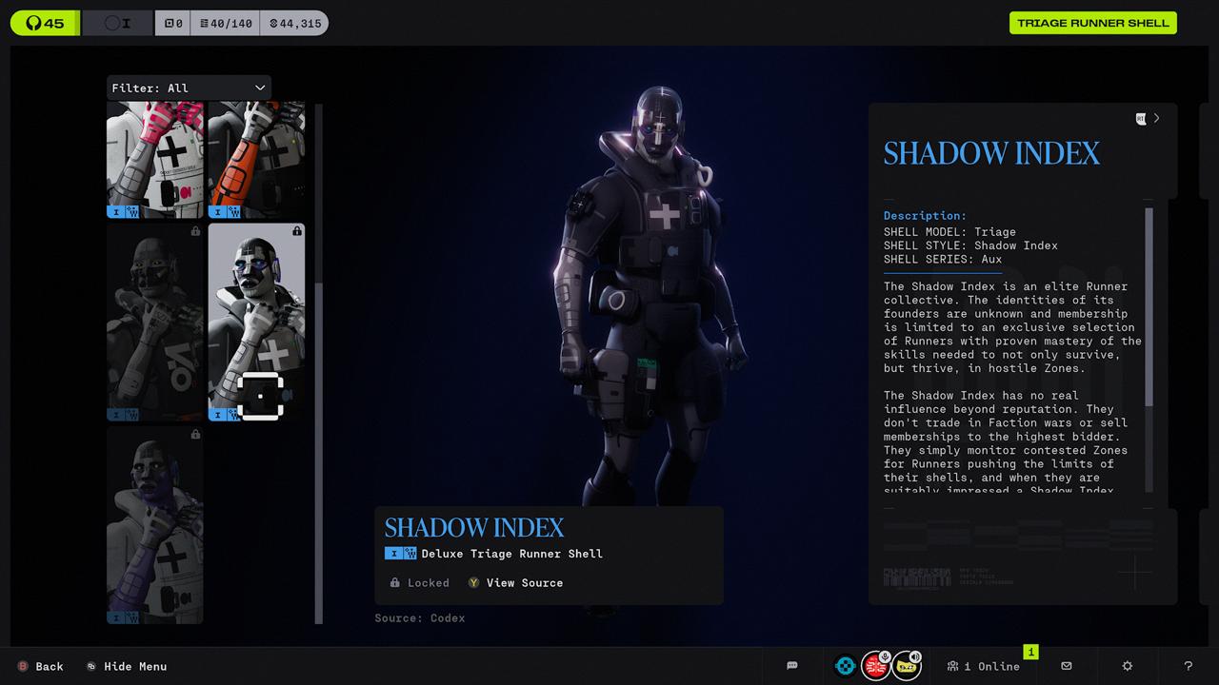
Task: Click the green level 45 badge
Action: pyautogui.click(x=45, y=23)
